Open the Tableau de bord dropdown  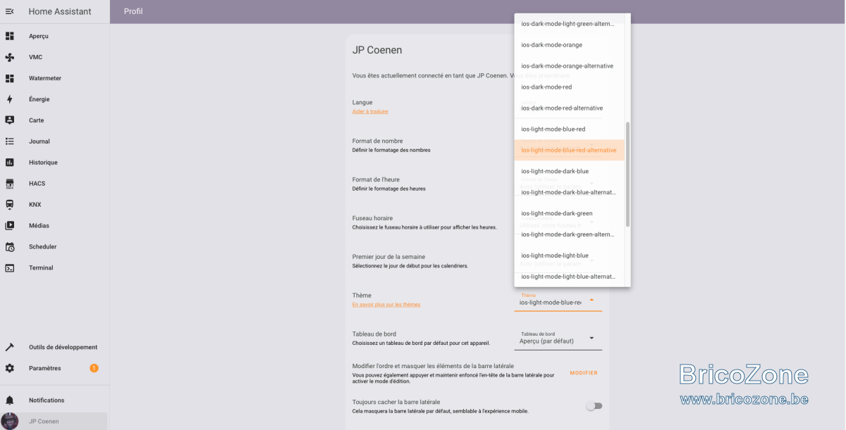tap(558, 339)
